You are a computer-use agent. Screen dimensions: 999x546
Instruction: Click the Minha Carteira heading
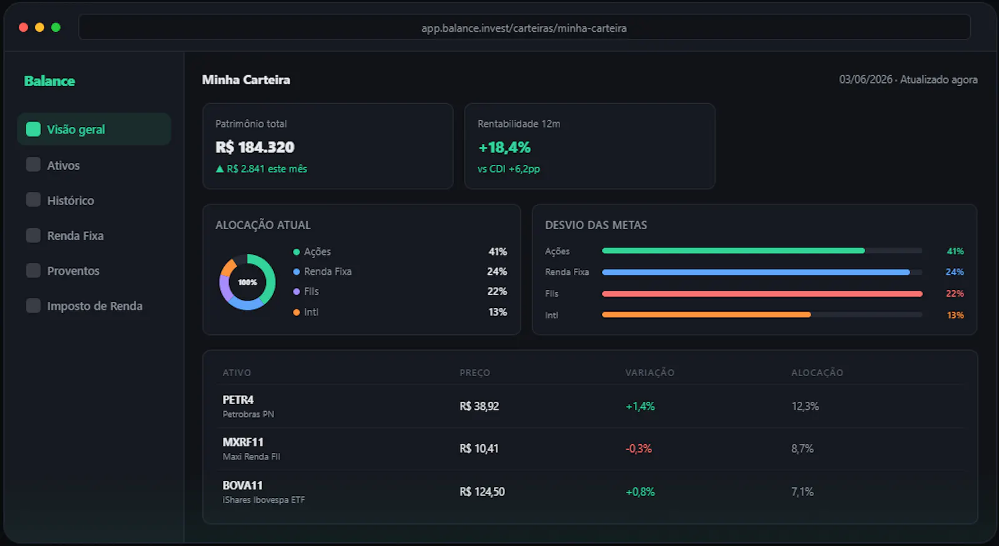pos(246,80)
